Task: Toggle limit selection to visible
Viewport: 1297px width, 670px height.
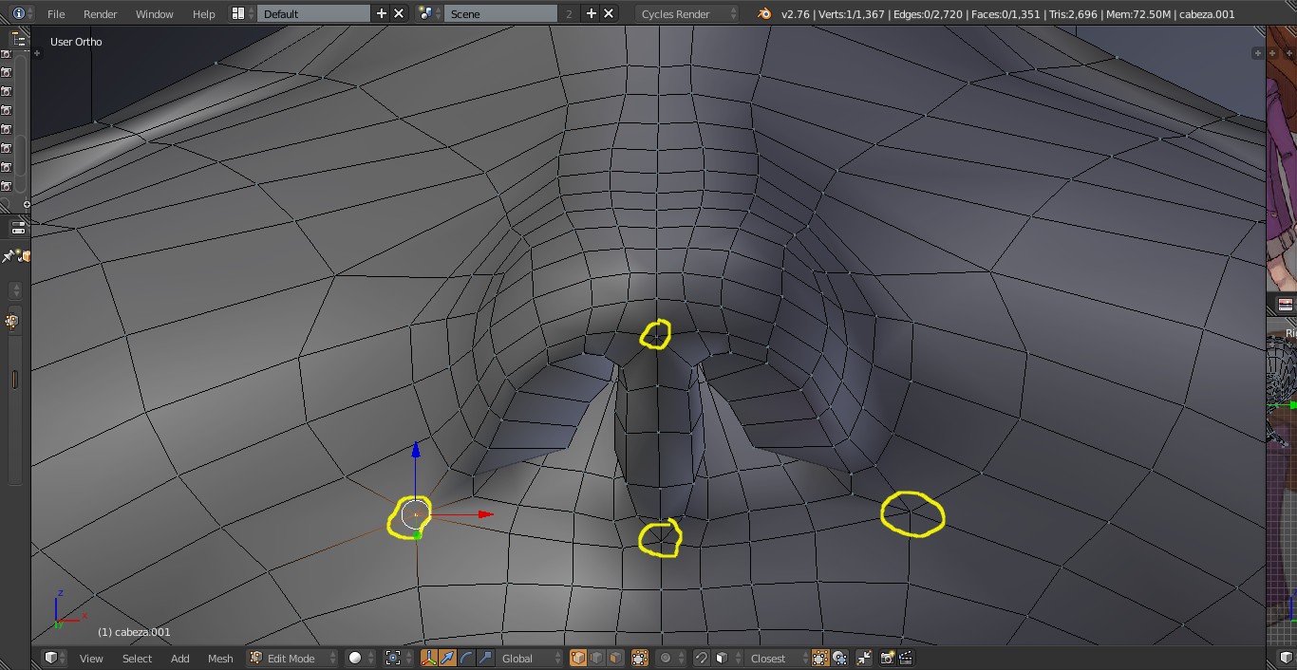Action: point(640,658)
